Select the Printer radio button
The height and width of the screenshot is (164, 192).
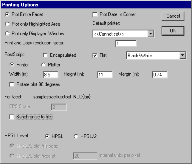click(12, 65)
